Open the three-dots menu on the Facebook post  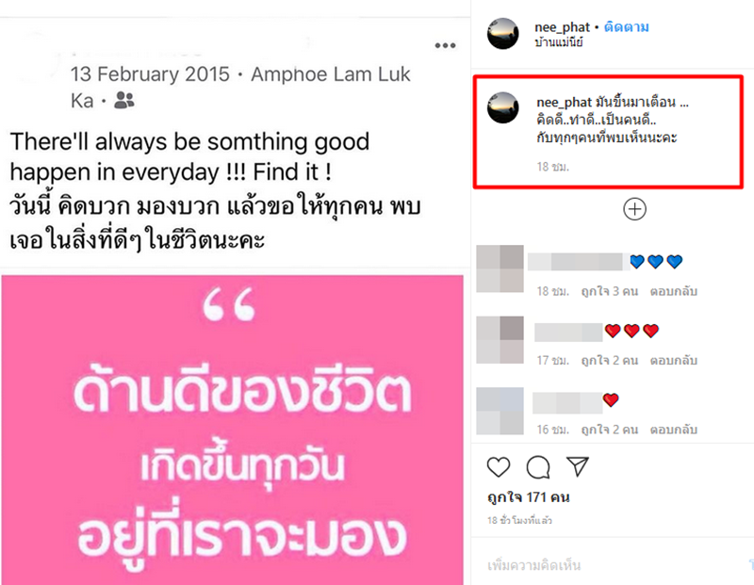pos(445,45)
